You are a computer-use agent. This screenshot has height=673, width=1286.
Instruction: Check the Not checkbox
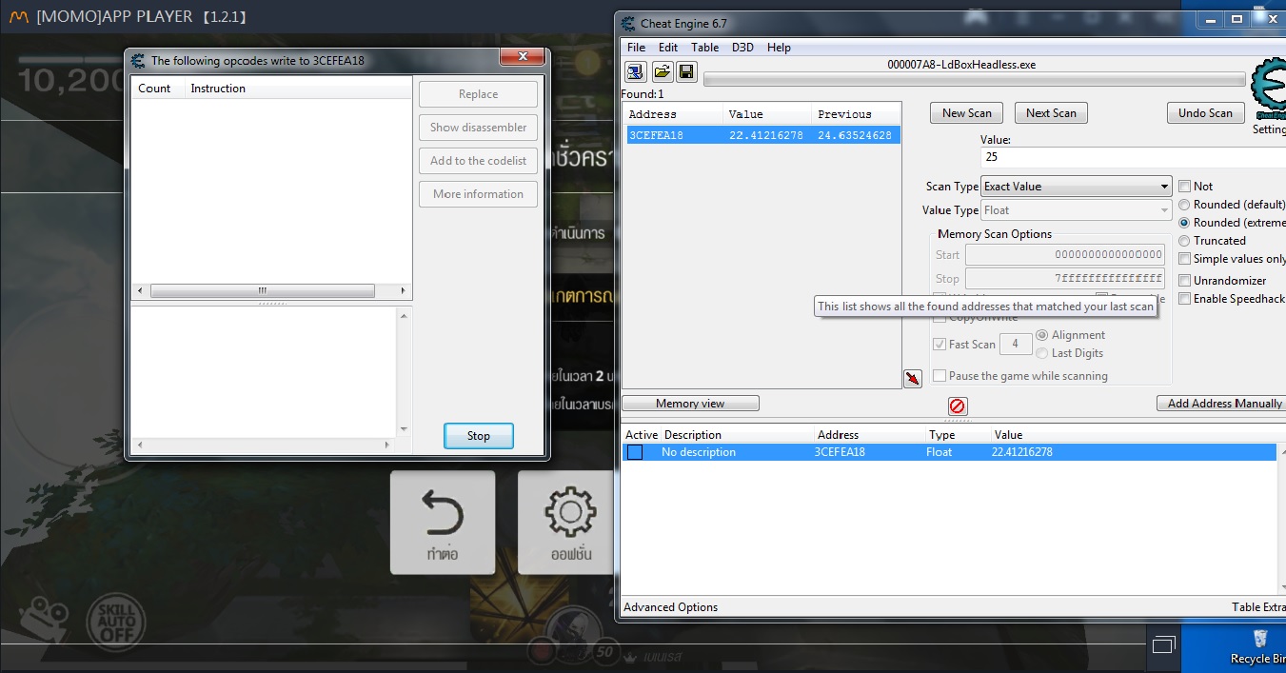click(x=1185, y=187)
